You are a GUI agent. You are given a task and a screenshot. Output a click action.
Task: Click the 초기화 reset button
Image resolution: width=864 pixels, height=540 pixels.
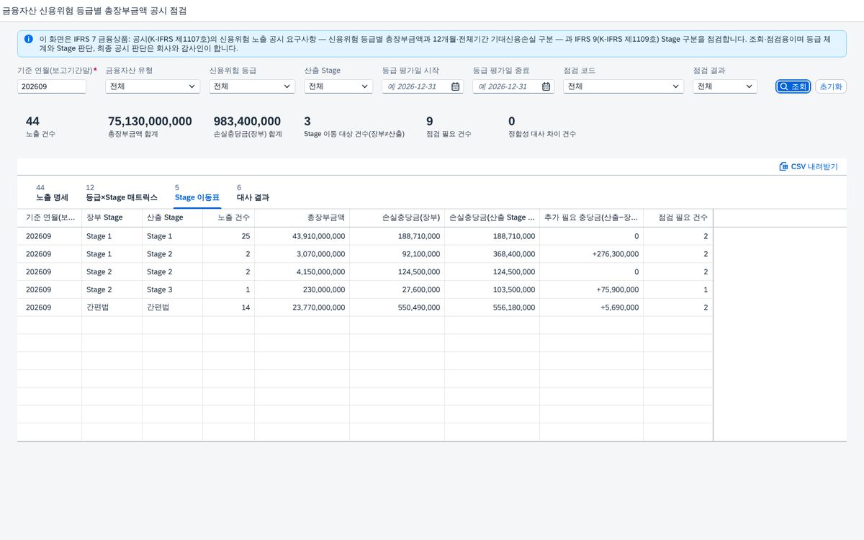[x=831, y=86]
